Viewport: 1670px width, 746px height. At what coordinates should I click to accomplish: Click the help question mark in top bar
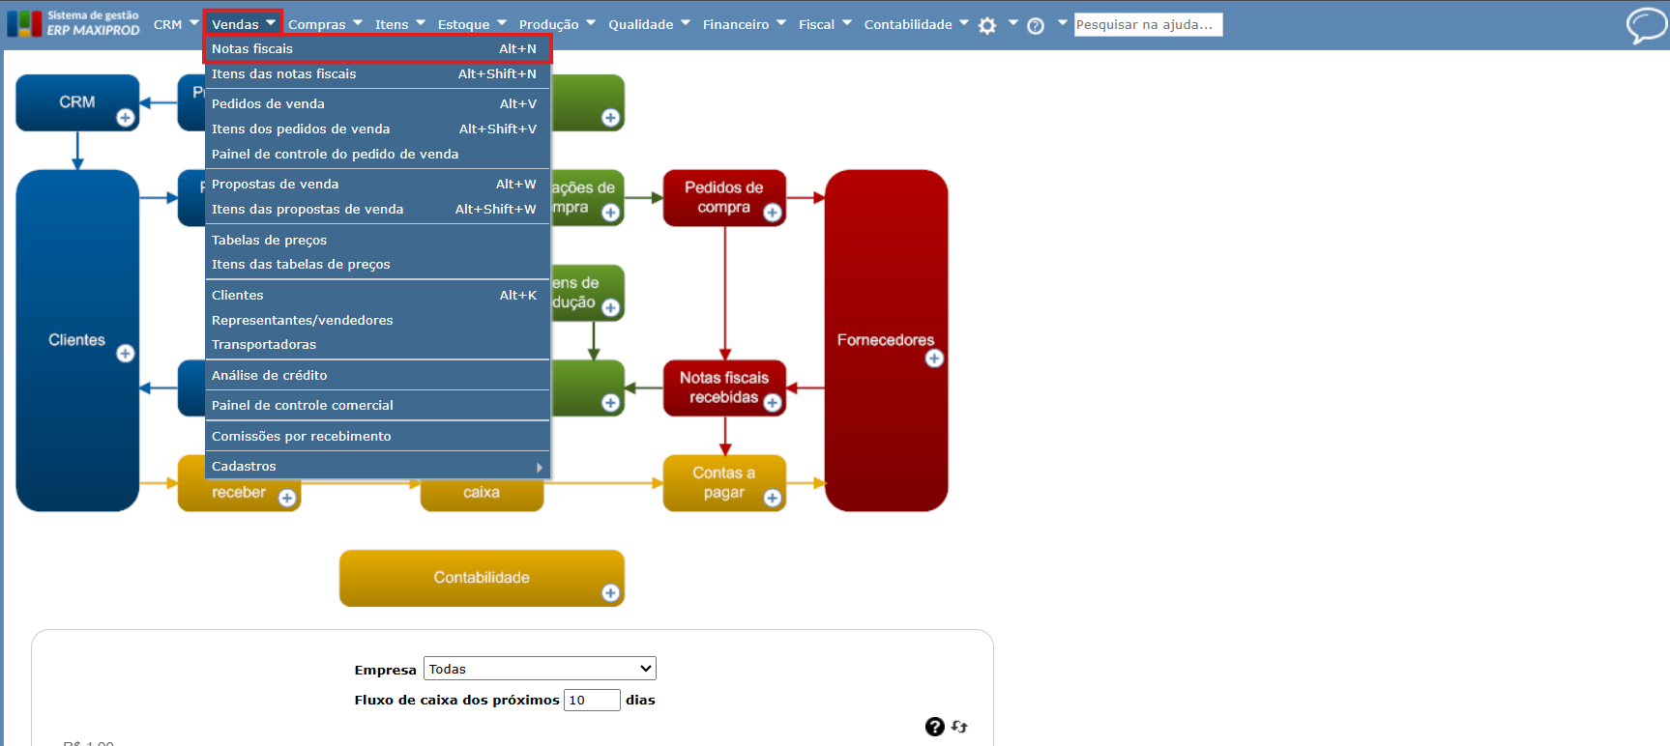pos(1036,26)
